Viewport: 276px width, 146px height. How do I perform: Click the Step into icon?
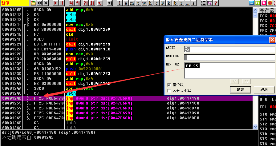click(71, 3)
